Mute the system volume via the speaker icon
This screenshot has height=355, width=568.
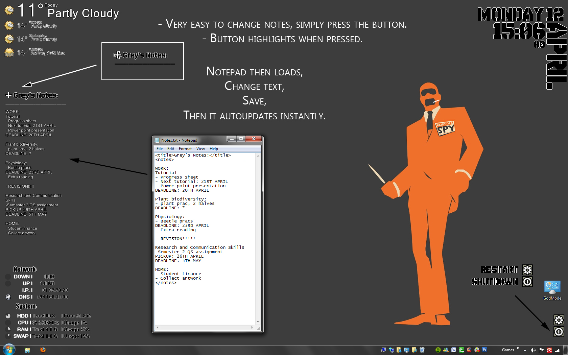point(533,350)
